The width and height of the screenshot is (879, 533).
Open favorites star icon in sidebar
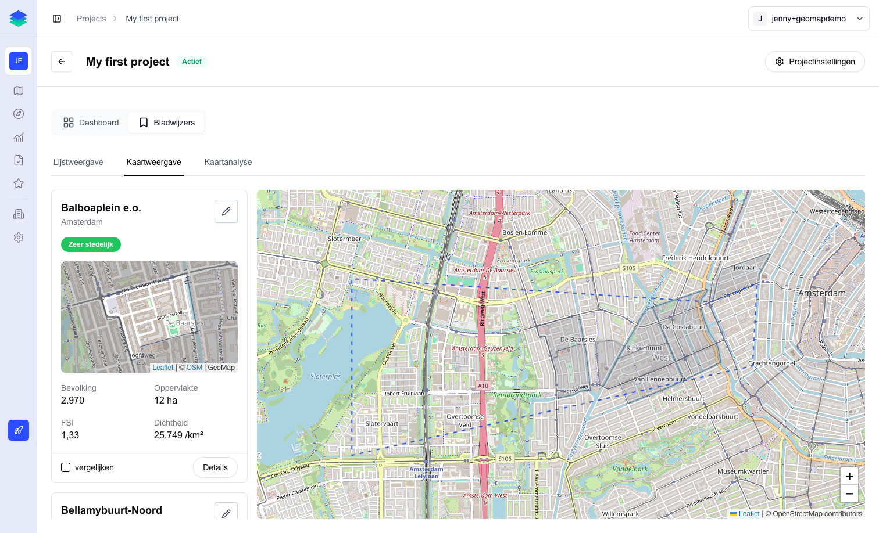click(19, 183)
